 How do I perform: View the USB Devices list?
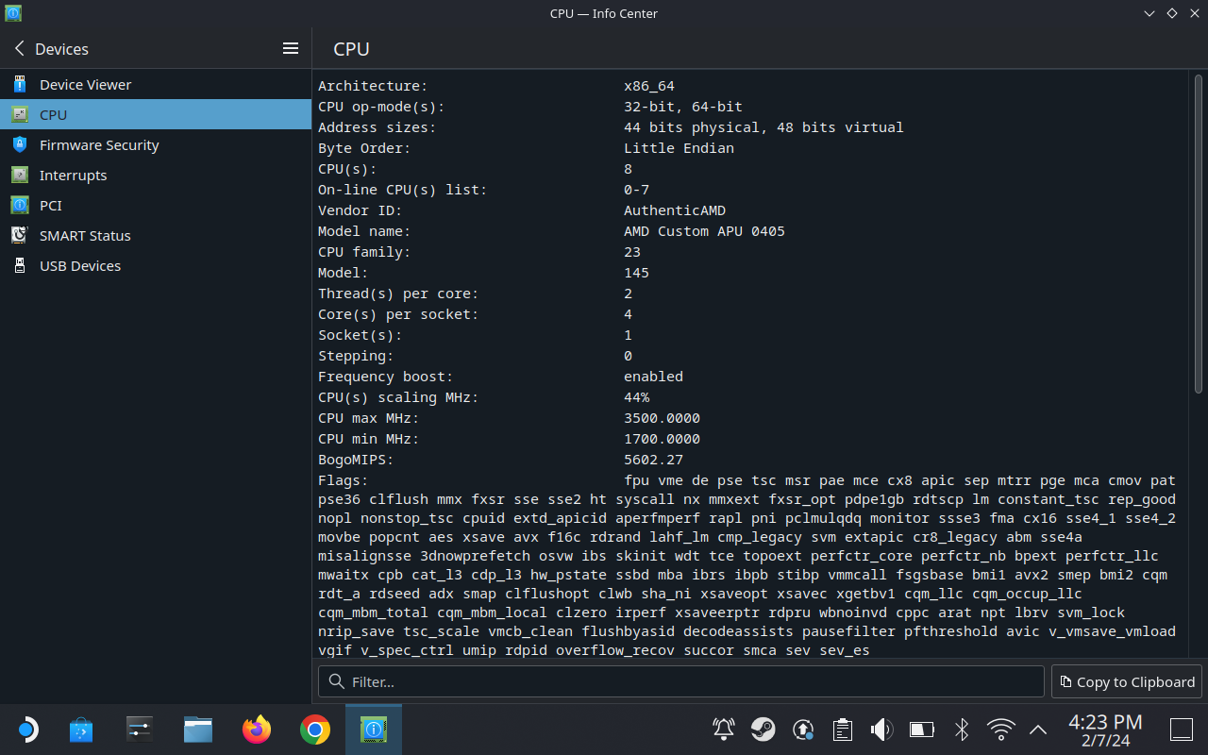pyautogui.click(x=79, y=266)
